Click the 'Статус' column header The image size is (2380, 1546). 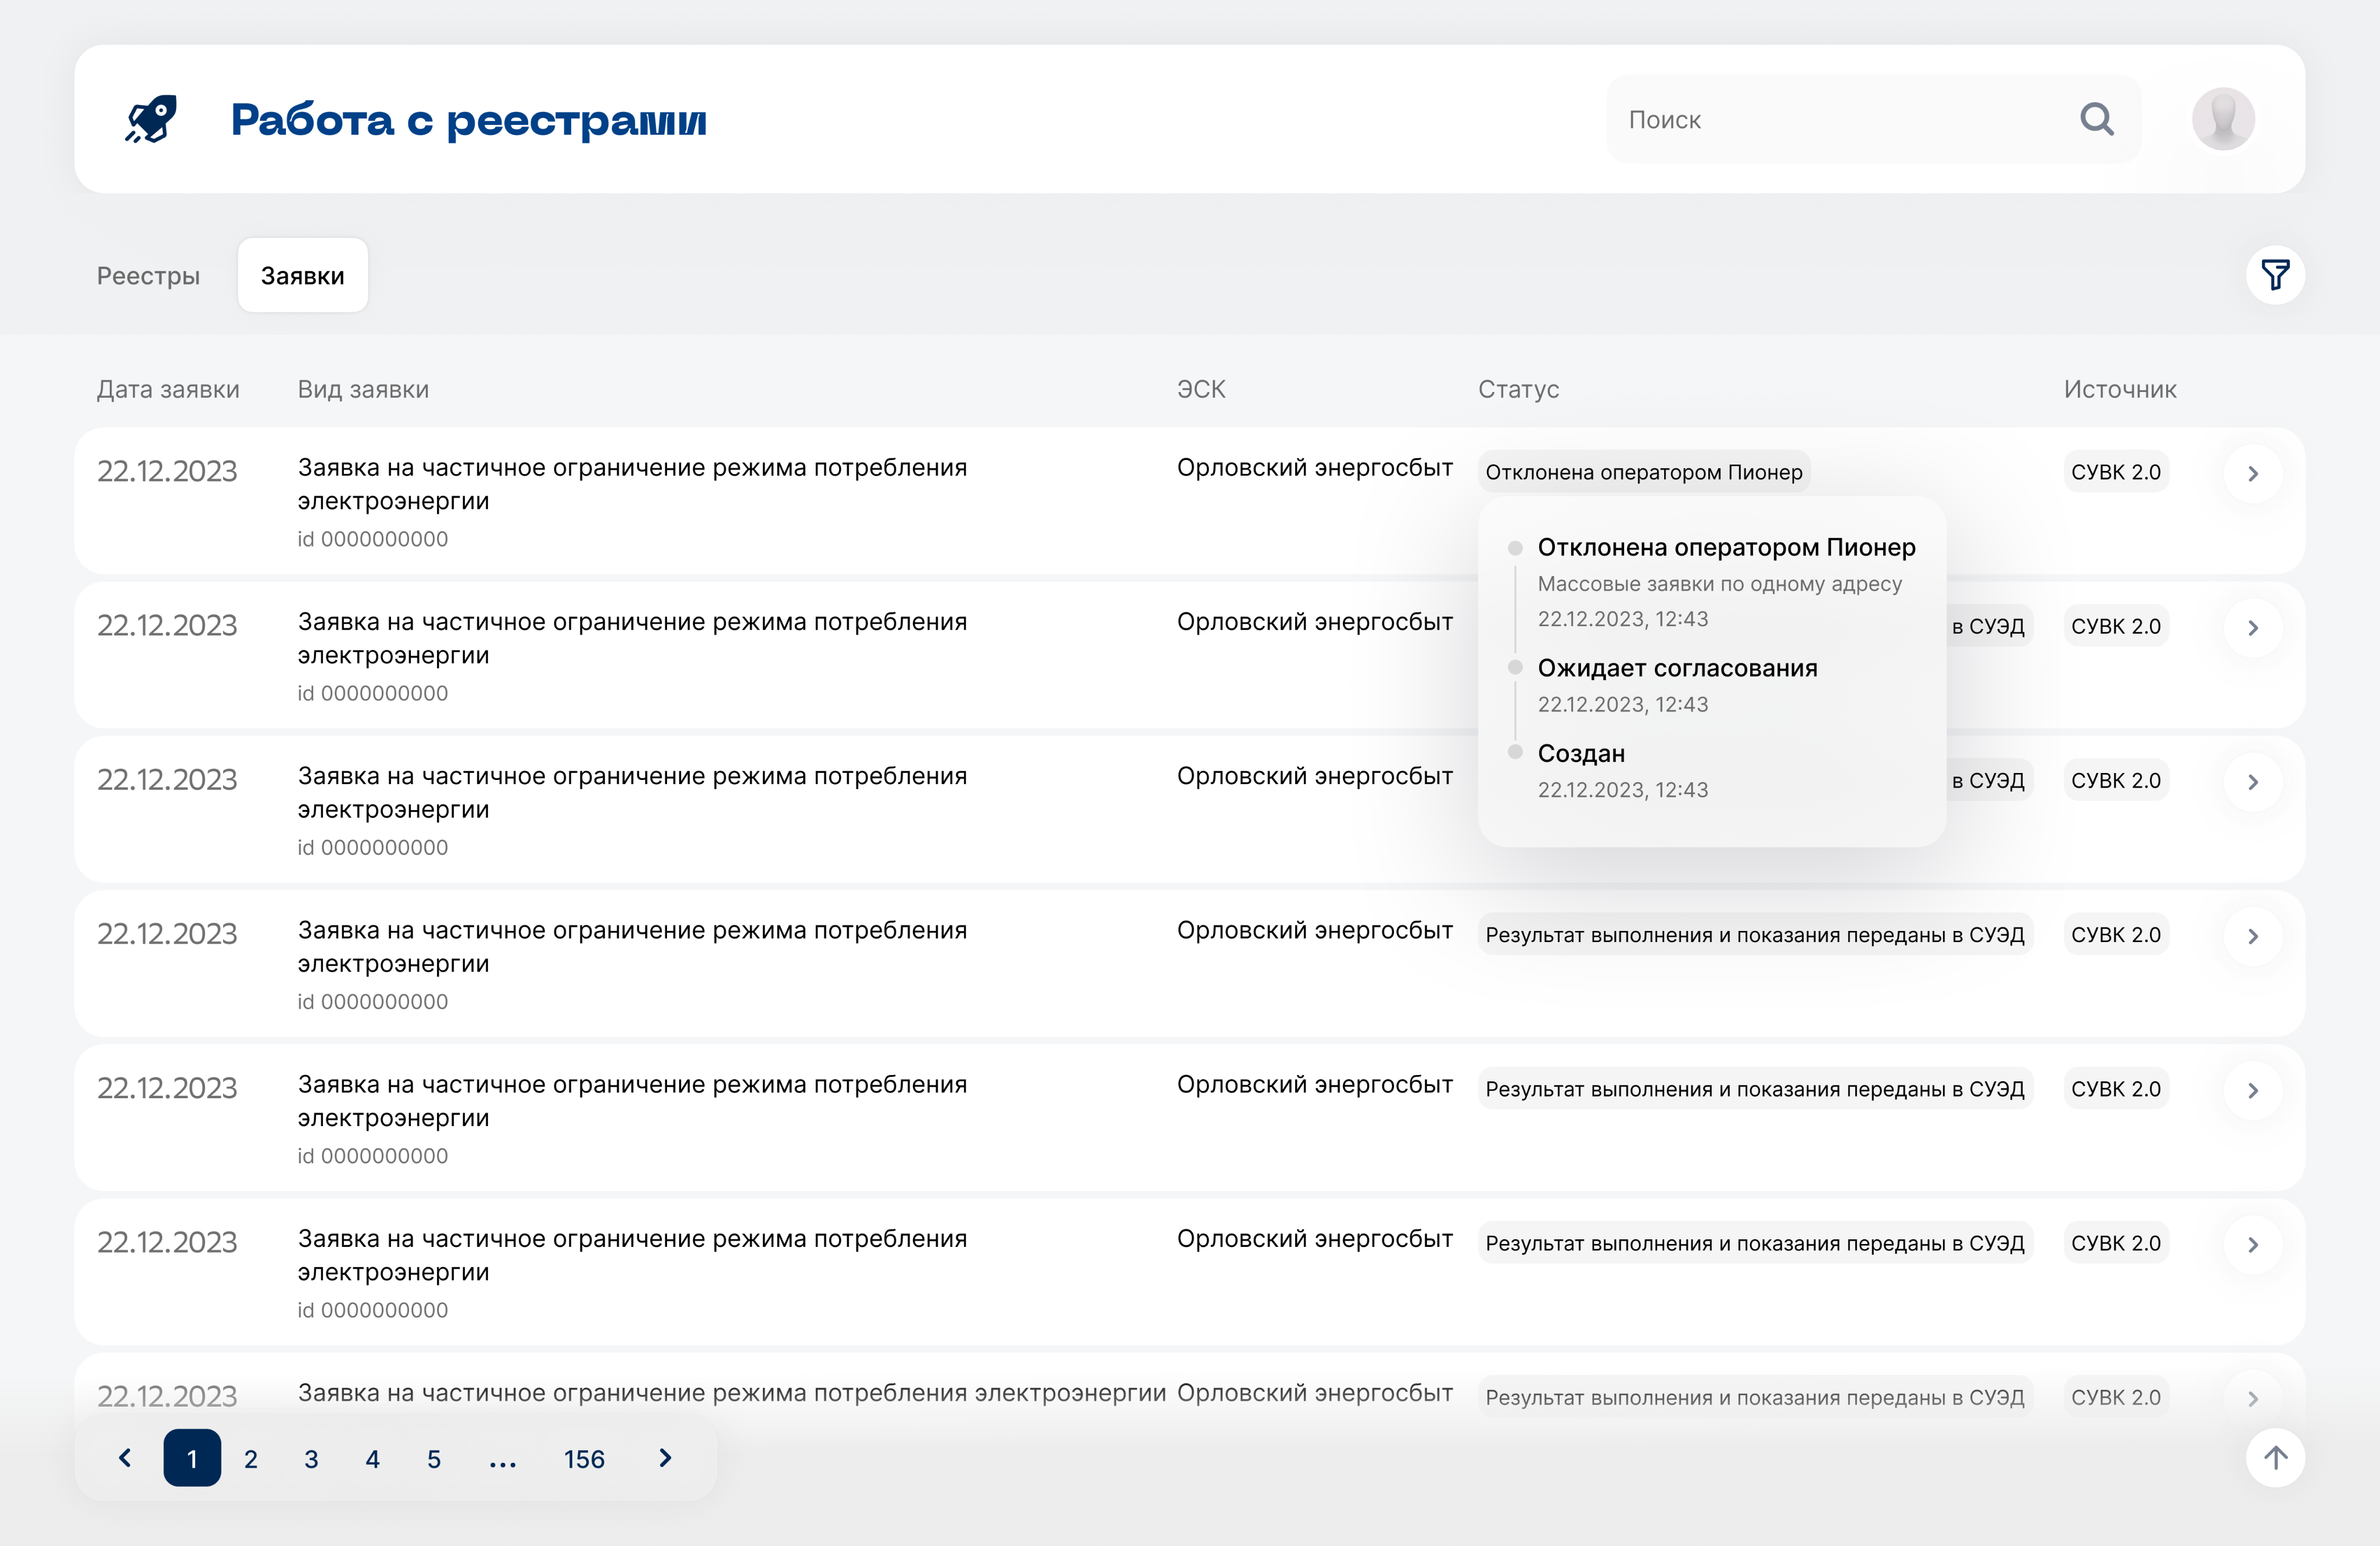[x=1518, y=390]
